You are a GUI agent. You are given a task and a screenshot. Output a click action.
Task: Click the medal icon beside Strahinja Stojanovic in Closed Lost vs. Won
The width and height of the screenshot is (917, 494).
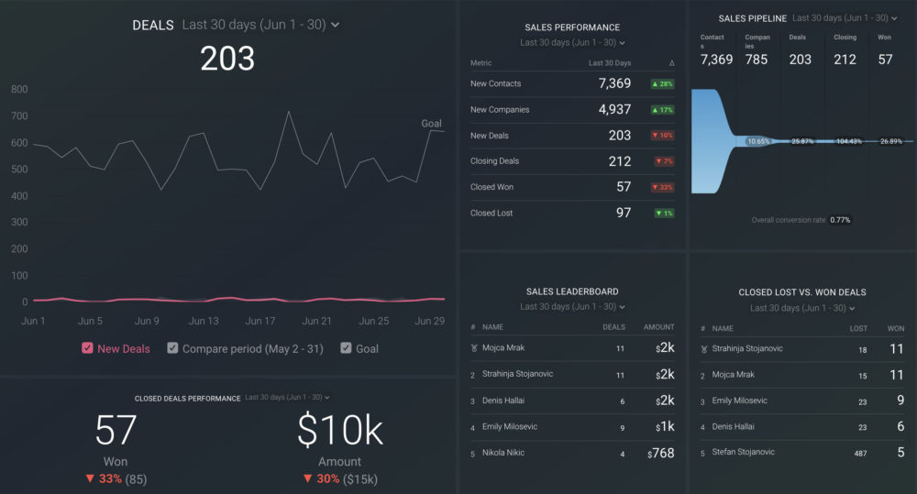pos(703,348)
